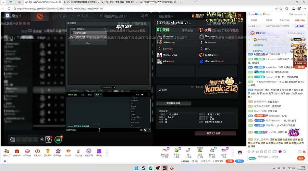Click player oldeLeVeN in 夜魇 team

point(218,61)
